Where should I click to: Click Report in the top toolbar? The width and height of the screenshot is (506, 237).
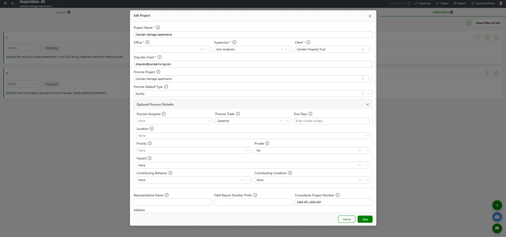pyautogui.click(x=460, y=3)
